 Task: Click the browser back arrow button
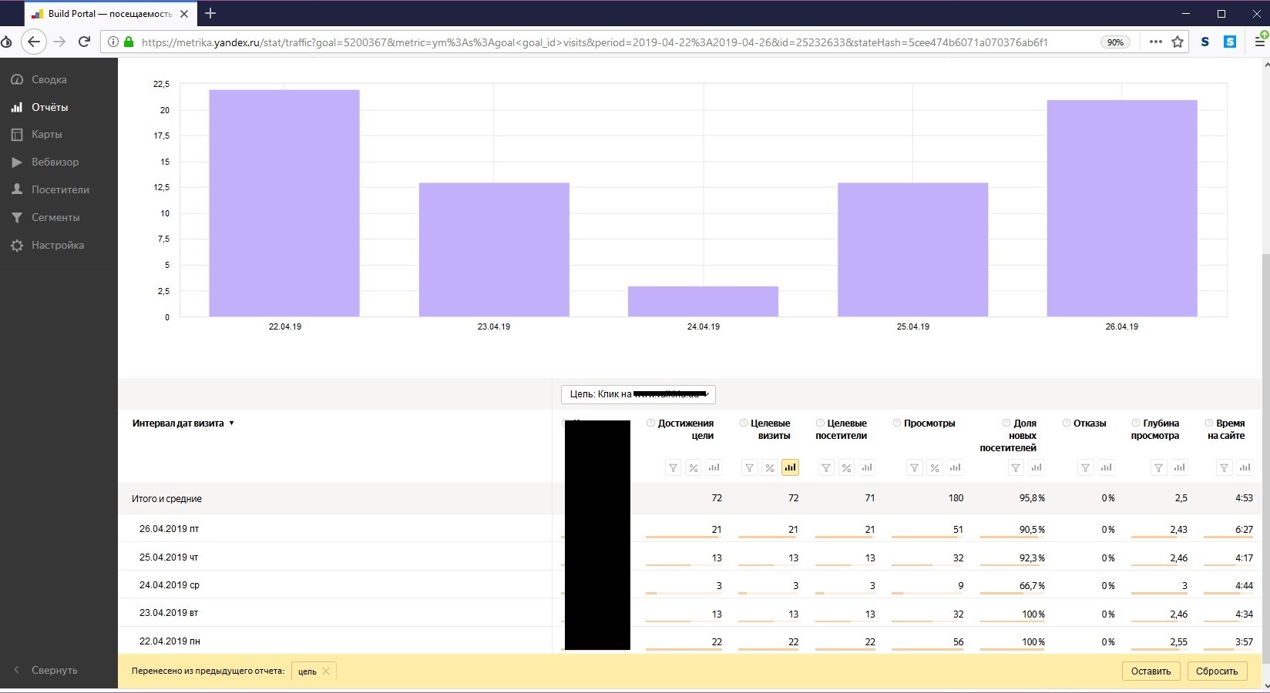[33, 42]
